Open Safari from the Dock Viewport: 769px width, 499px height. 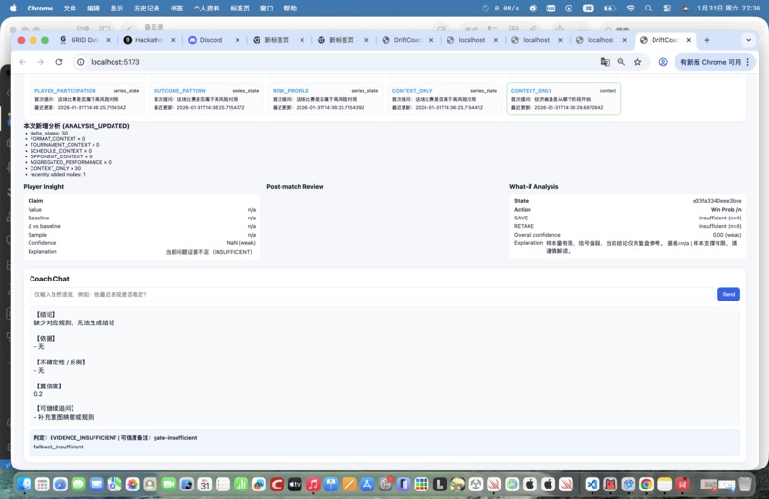coord(60,485)
